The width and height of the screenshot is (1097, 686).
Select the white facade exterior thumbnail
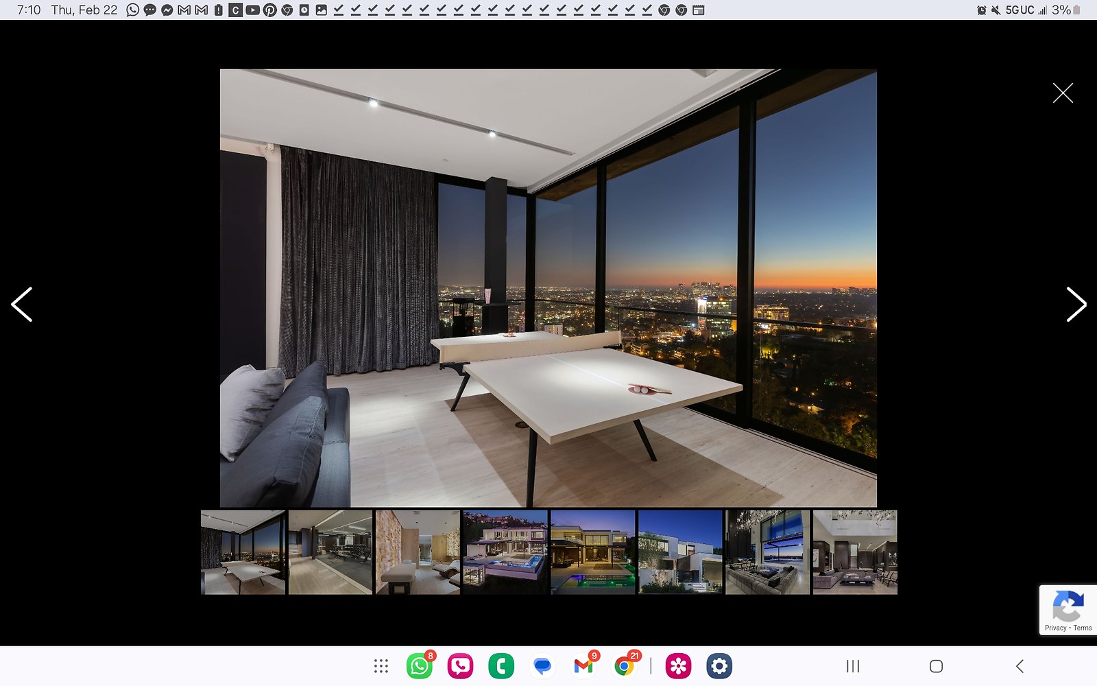tap(680, 552)
